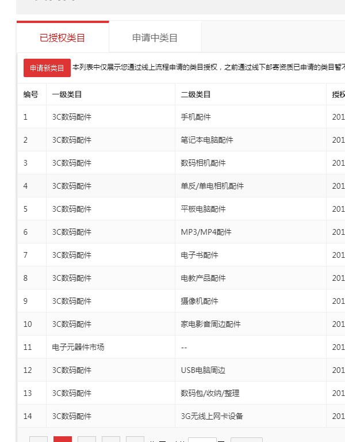The width and height of the screenshot is (345, 442).
Task: Click 3C数码配件 in the 单反/单电相机配件 row
Action: 72,186
